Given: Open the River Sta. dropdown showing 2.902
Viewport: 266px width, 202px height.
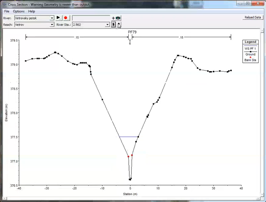Looking at the screenshot, I should coord(107,24).
